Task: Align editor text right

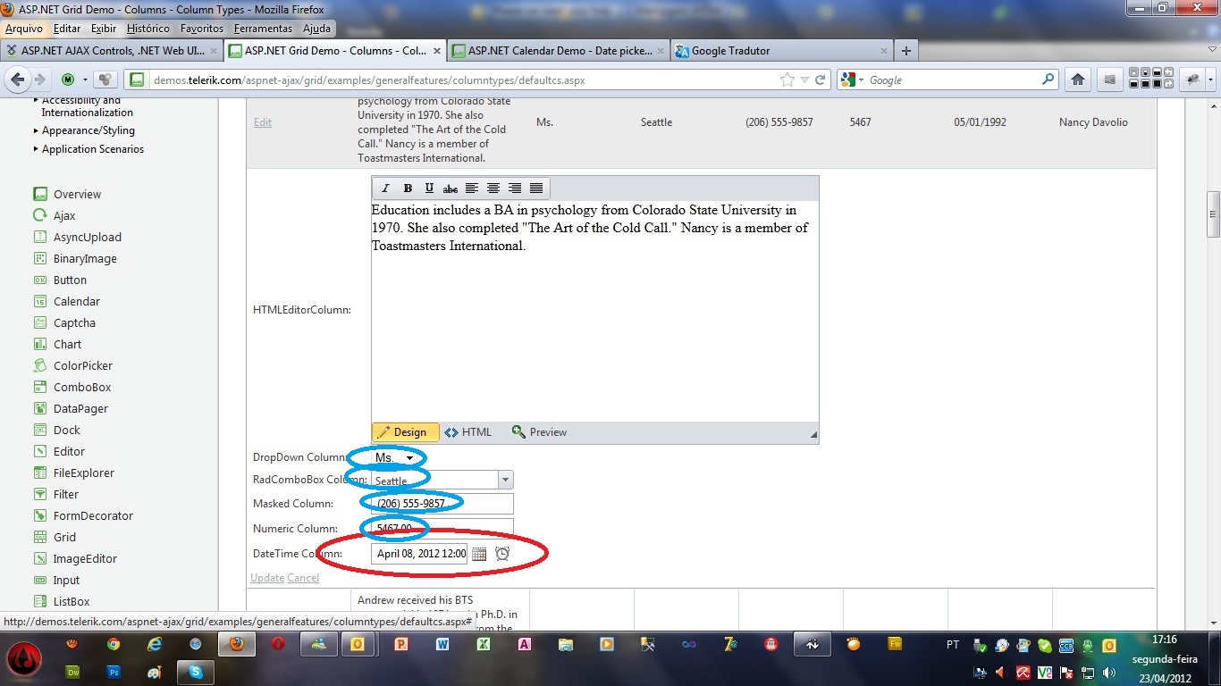Action: tap(515, 188)
